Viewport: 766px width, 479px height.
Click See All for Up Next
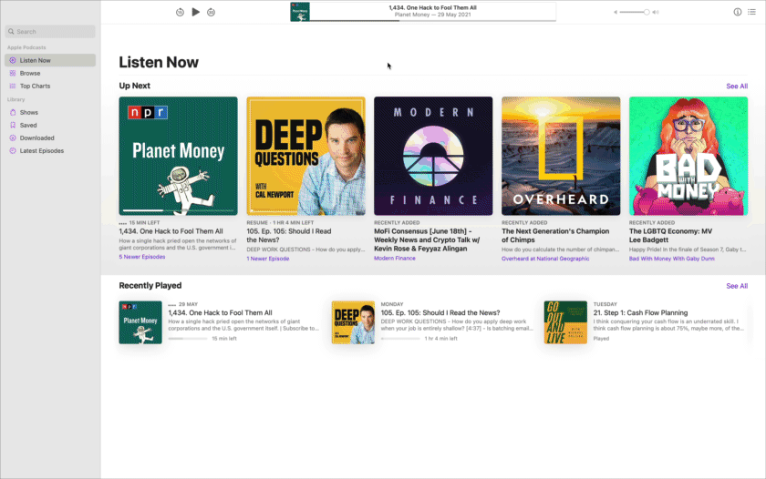pyautogui.click(x=737, y=86)
